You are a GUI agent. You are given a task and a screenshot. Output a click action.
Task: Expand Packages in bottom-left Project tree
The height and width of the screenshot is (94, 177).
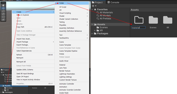click(1, 92)
